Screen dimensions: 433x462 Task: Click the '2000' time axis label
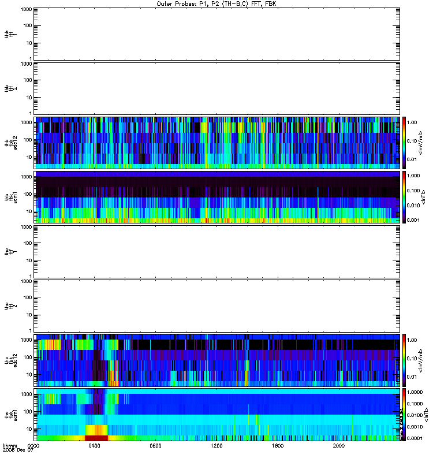(339, 446)
